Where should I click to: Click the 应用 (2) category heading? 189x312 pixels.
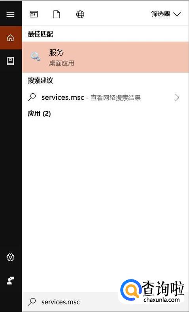(x=39, y=114)
